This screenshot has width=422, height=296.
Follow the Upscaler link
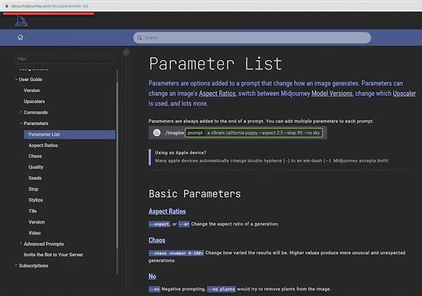point(404,93)
